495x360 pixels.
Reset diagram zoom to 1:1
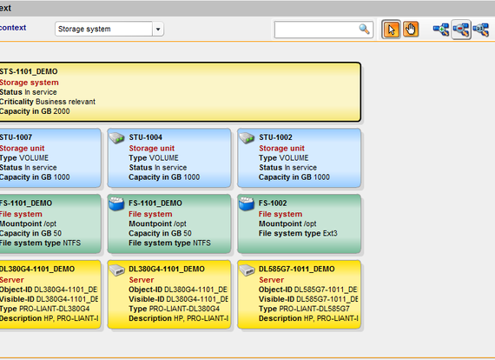point(480,30)
